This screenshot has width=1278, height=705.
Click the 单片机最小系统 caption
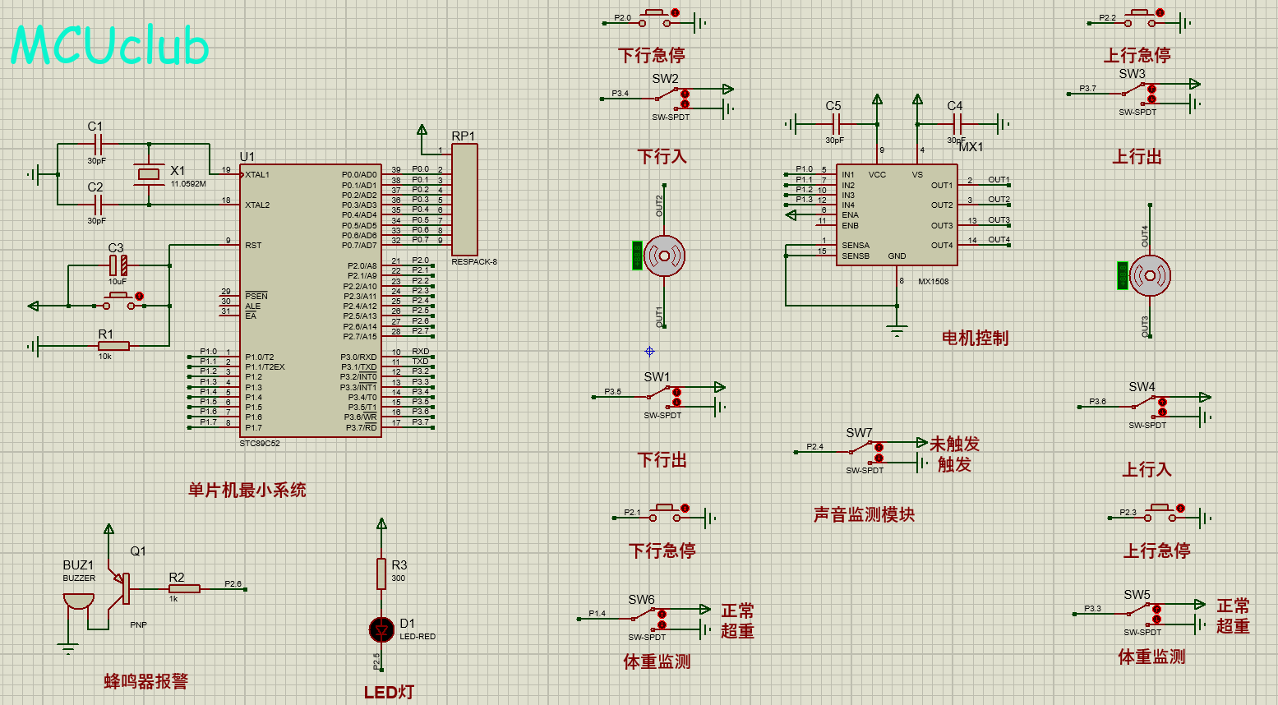[x=247, y=491]
